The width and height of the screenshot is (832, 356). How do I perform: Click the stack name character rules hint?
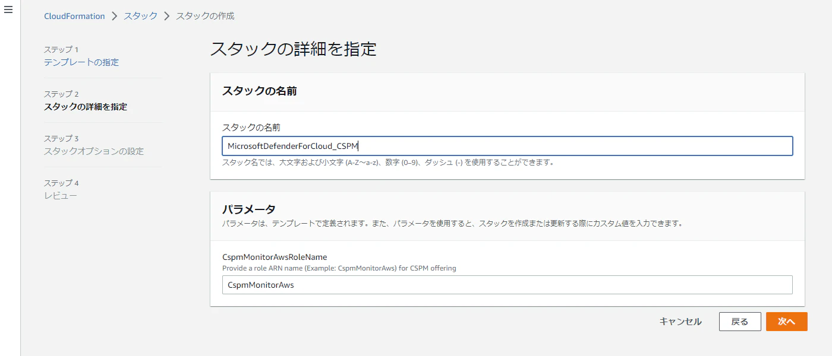(x=388, y=162)
